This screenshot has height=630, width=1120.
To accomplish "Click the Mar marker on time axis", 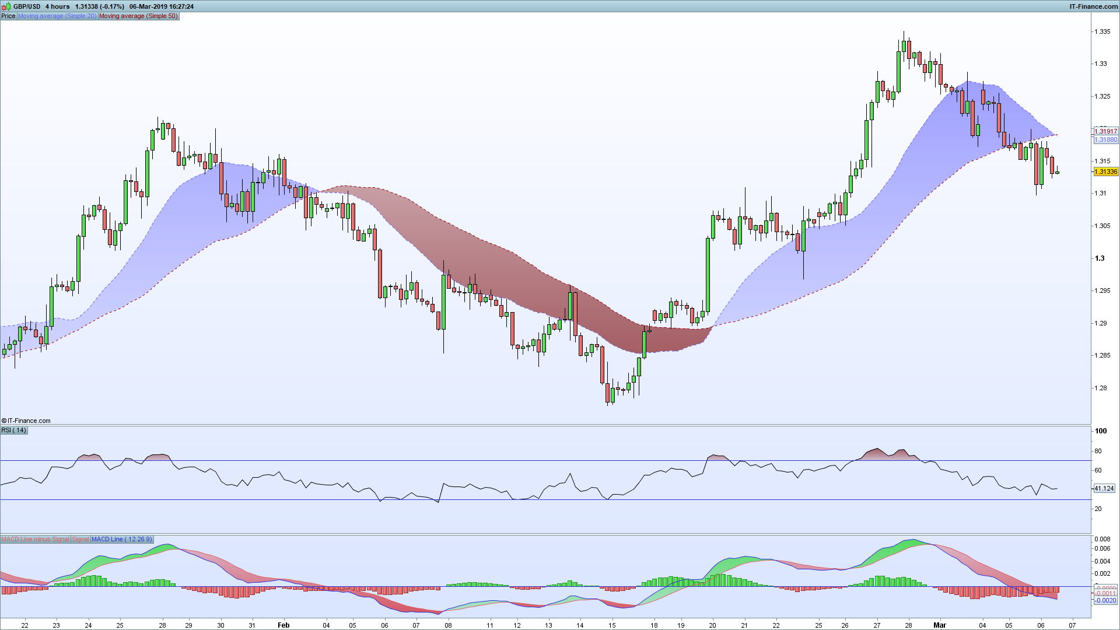I will pyautogui.click(x=939, y=625).
